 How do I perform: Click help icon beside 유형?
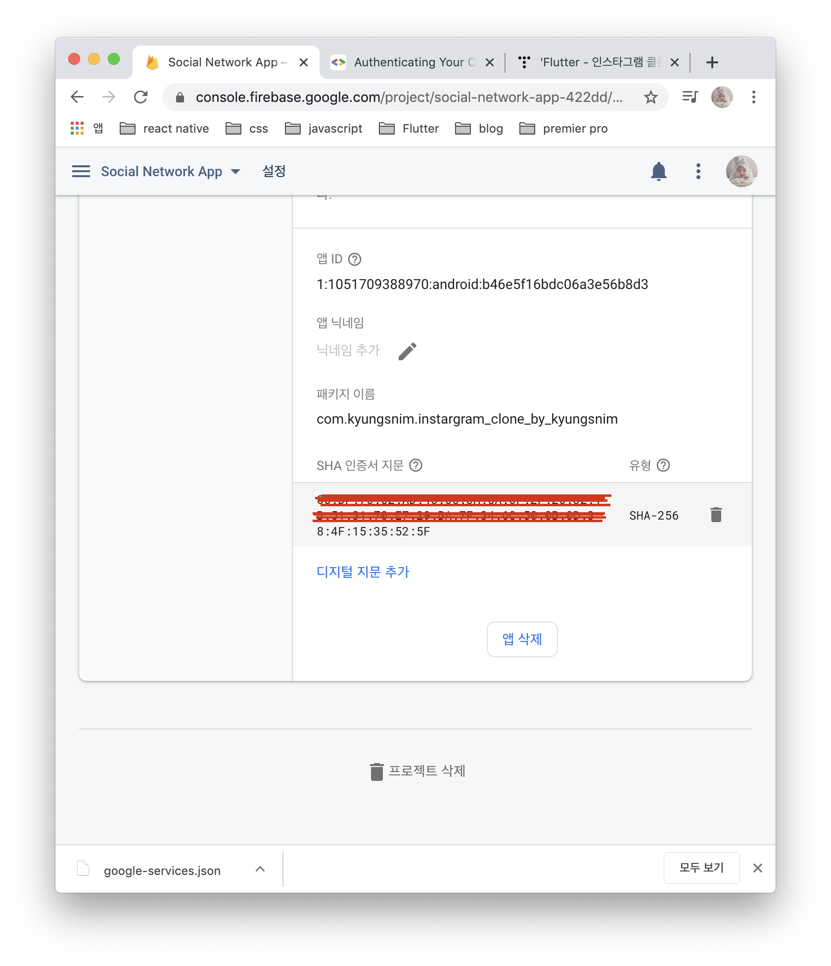click(x=663, y=465)
